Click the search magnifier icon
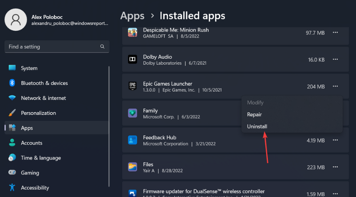356x197 pixels. [x=102, y=46]
